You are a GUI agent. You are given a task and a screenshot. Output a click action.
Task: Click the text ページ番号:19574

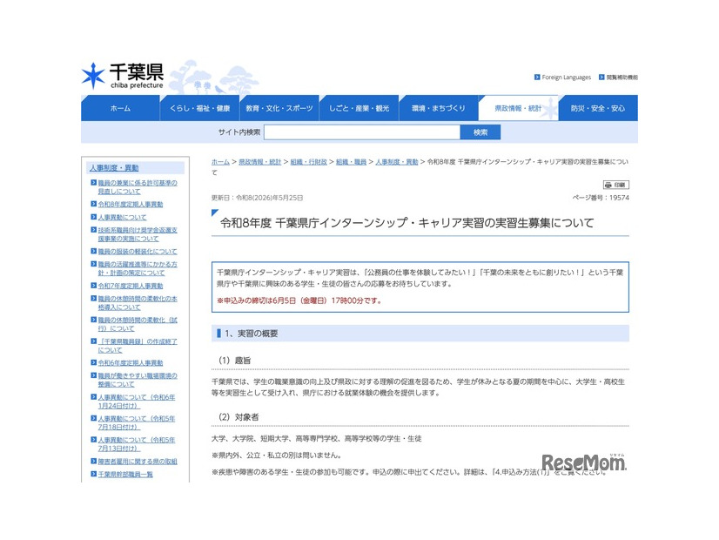tap(601, 198)
